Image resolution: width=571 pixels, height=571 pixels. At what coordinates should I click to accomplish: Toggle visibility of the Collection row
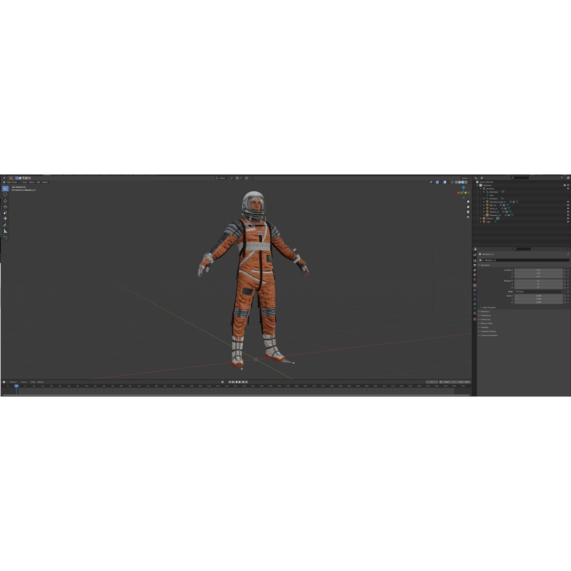(568, 186)
